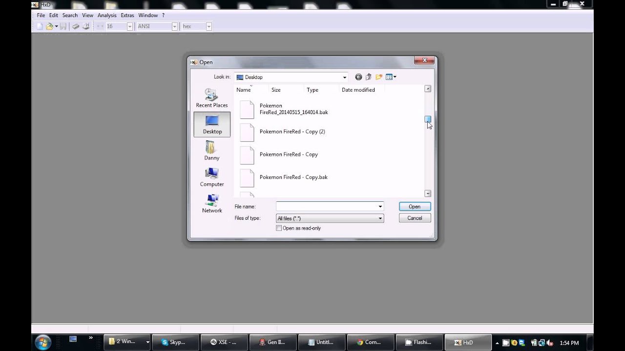Image resolution: width=625 pixels, height=351 pixels.
Task: Click the Save toolbar icon in HxD
Action: [x=62, y=26]
